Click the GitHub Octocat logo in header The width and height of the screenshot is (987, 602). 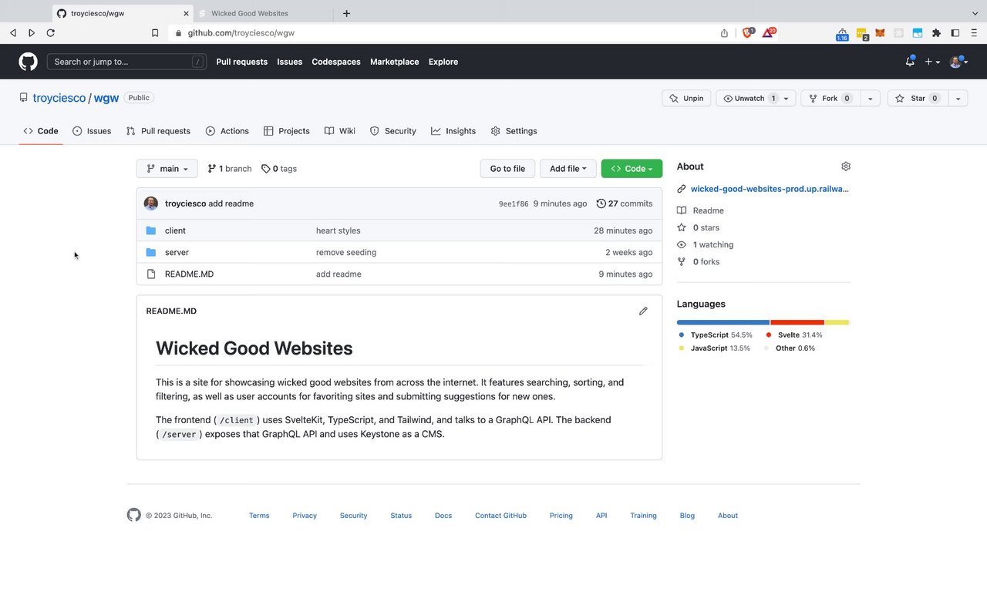tap(28, 62)
